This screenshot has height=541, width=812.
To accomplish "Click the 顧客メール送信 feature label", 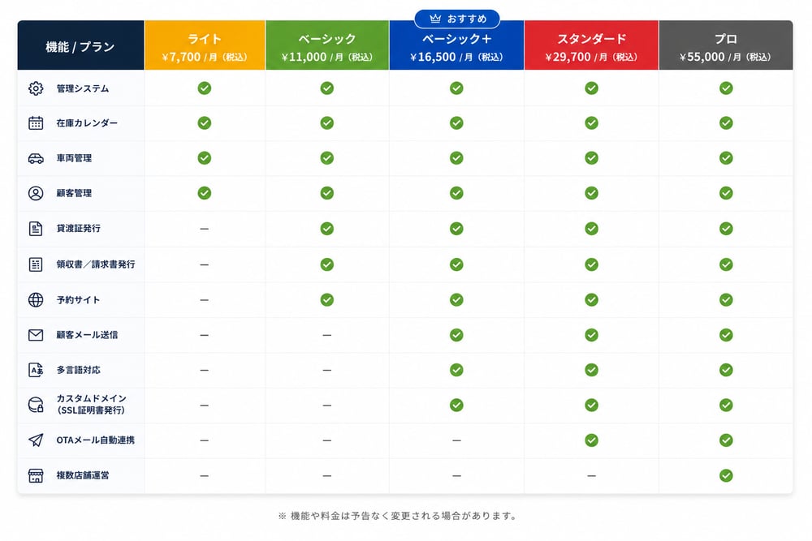I will tap(87, 335).
